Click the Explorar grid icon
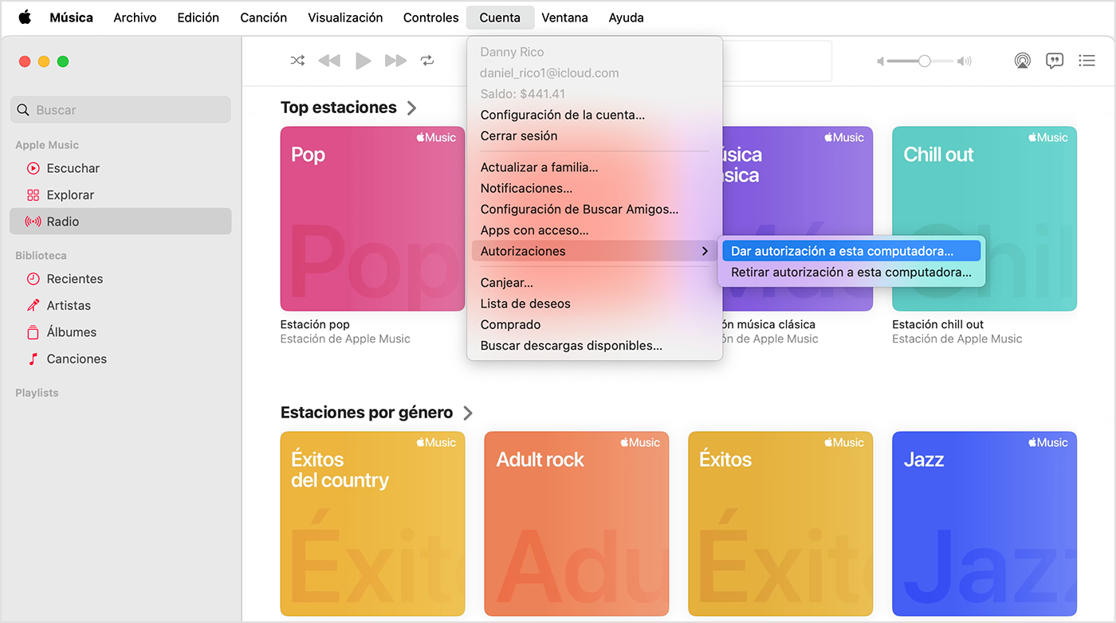The image size is (1116, 623). 33,194
